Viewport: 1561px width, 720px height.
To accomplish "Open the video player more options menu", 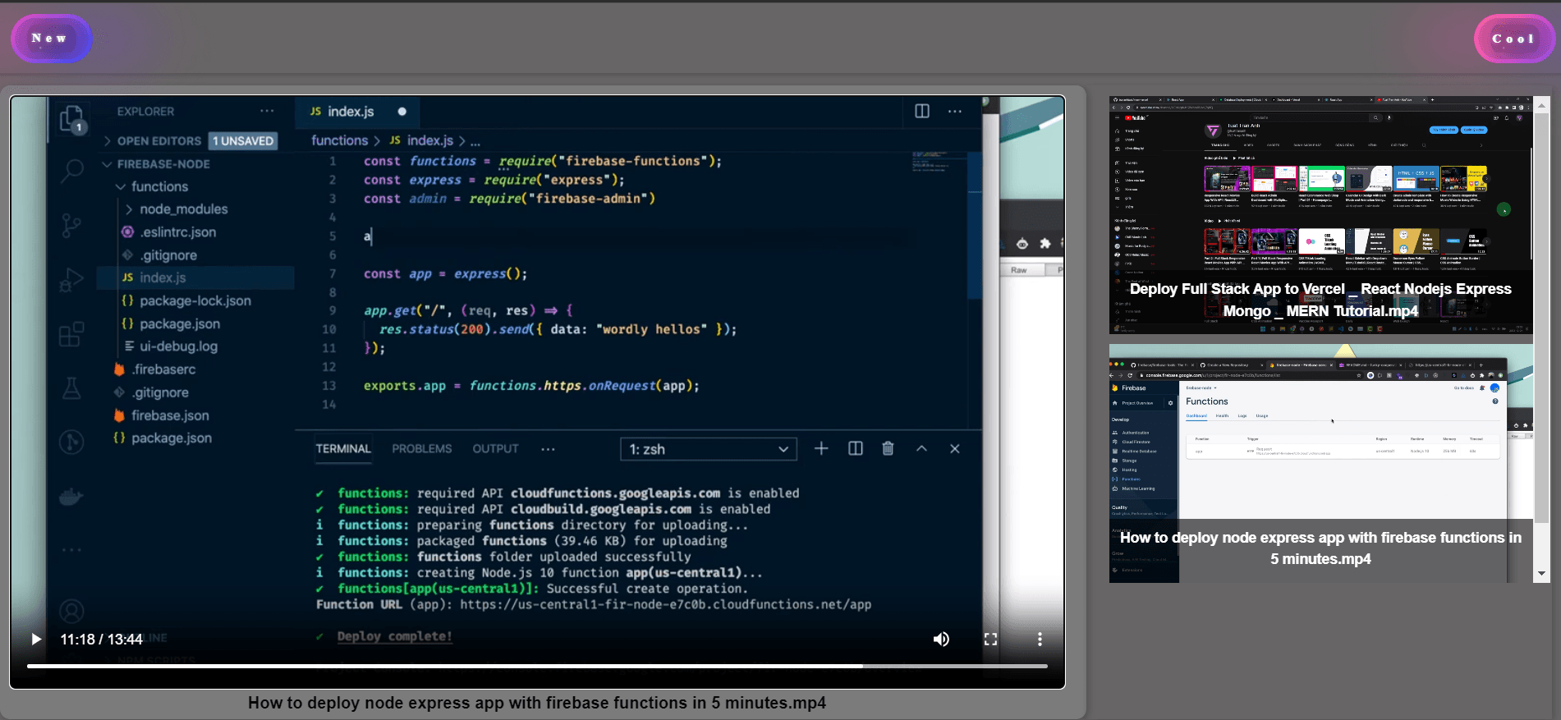I will click(1040, 639).
